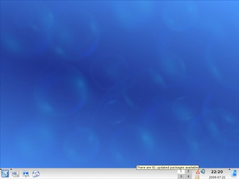The image size is (239, 179).
Task: Click the package updates warning tray icon
Action: tap(198, 172)
